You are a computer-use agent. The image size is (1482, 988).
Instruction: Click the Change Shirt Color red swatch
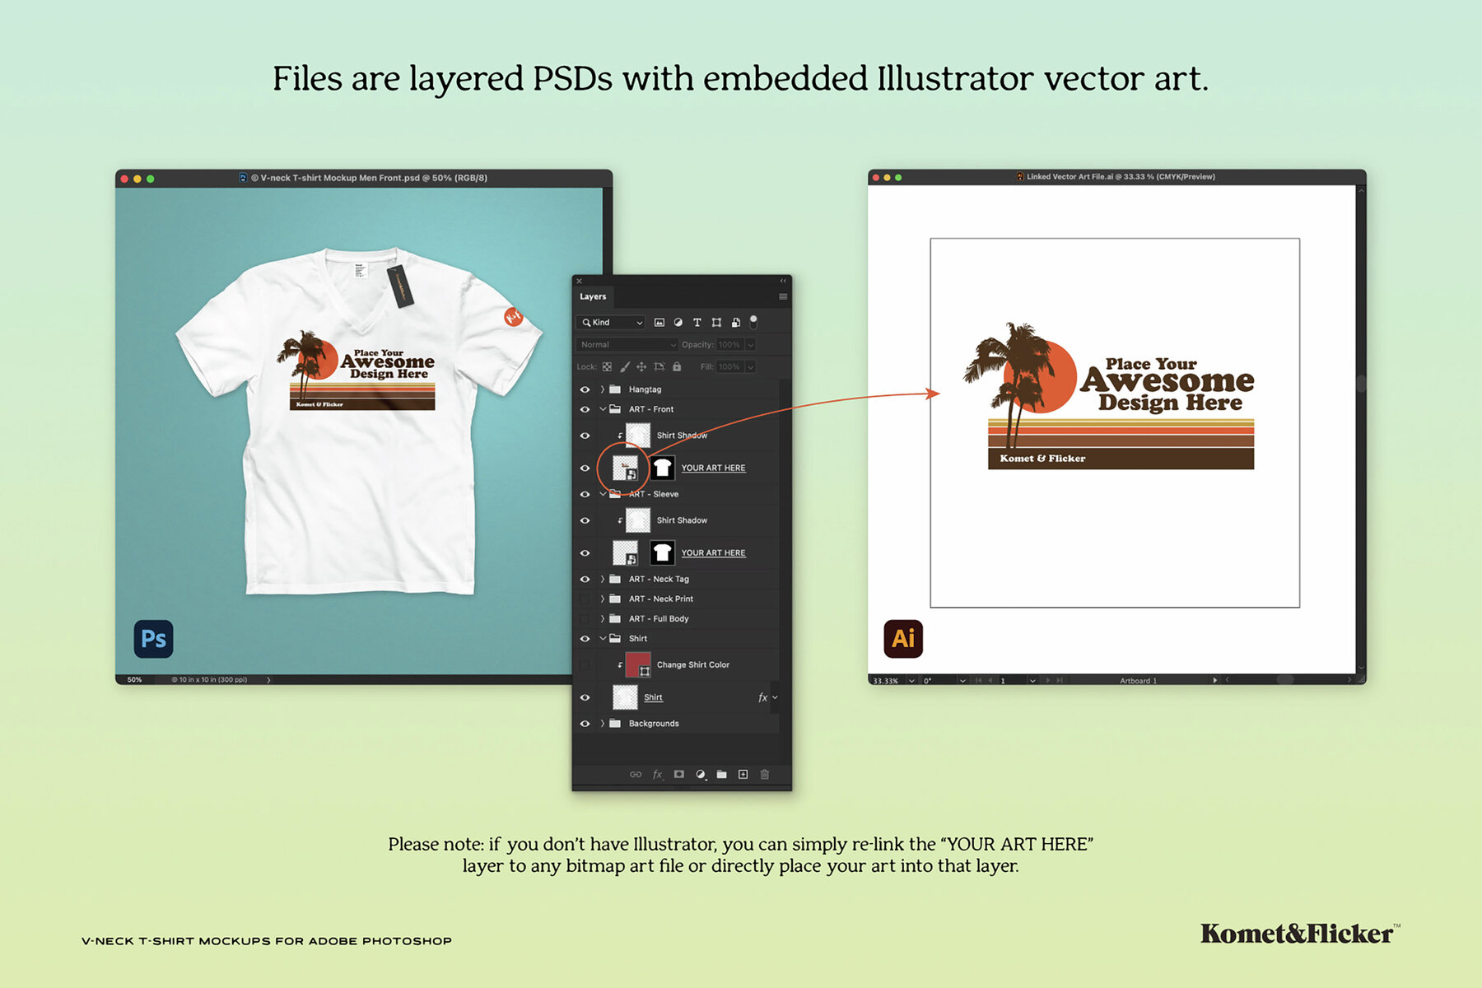(637, 664)
